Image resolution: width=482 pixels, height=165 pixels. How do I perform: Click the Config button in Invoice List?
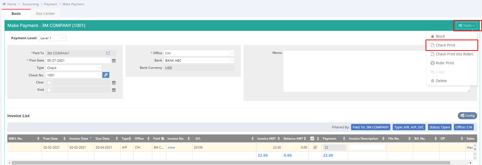coord(467,116)
